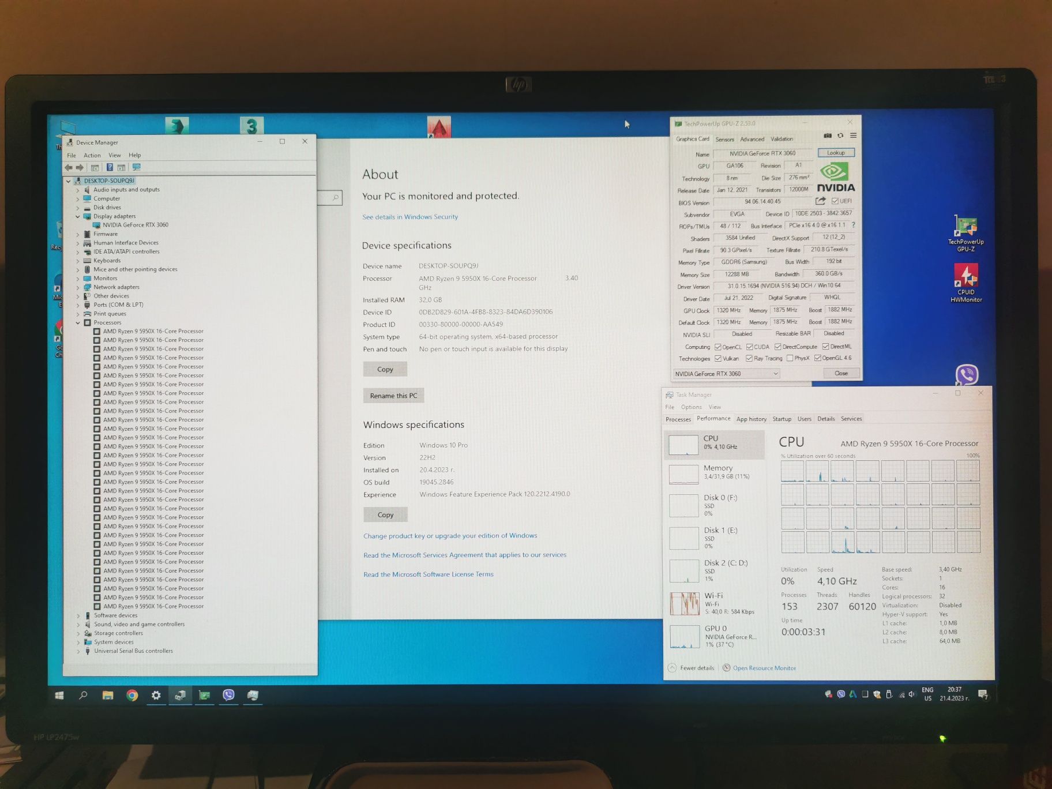Click the BIOS export share icon in GPU-Z
This screenshot has height=789, width=1052.
click(820, 201)
